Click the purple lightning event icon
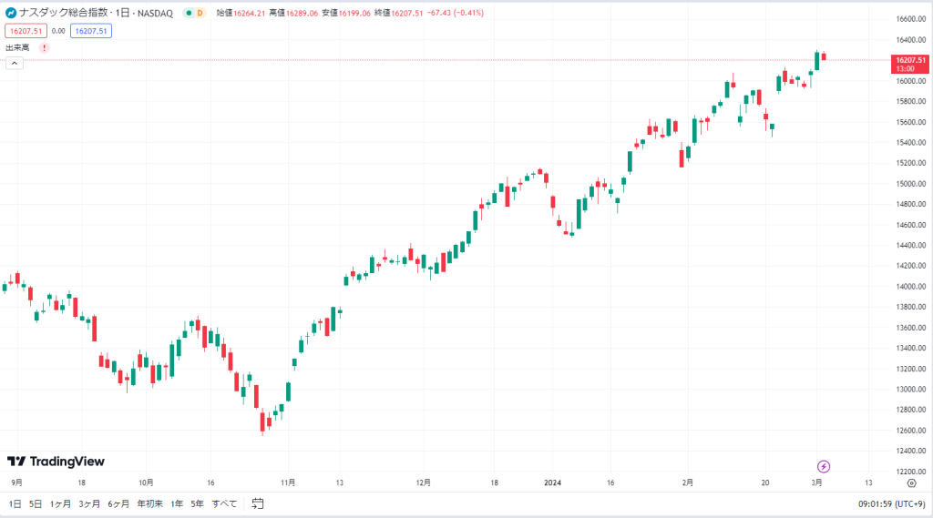The image size is (933, 518). click(x=824, y=466)
